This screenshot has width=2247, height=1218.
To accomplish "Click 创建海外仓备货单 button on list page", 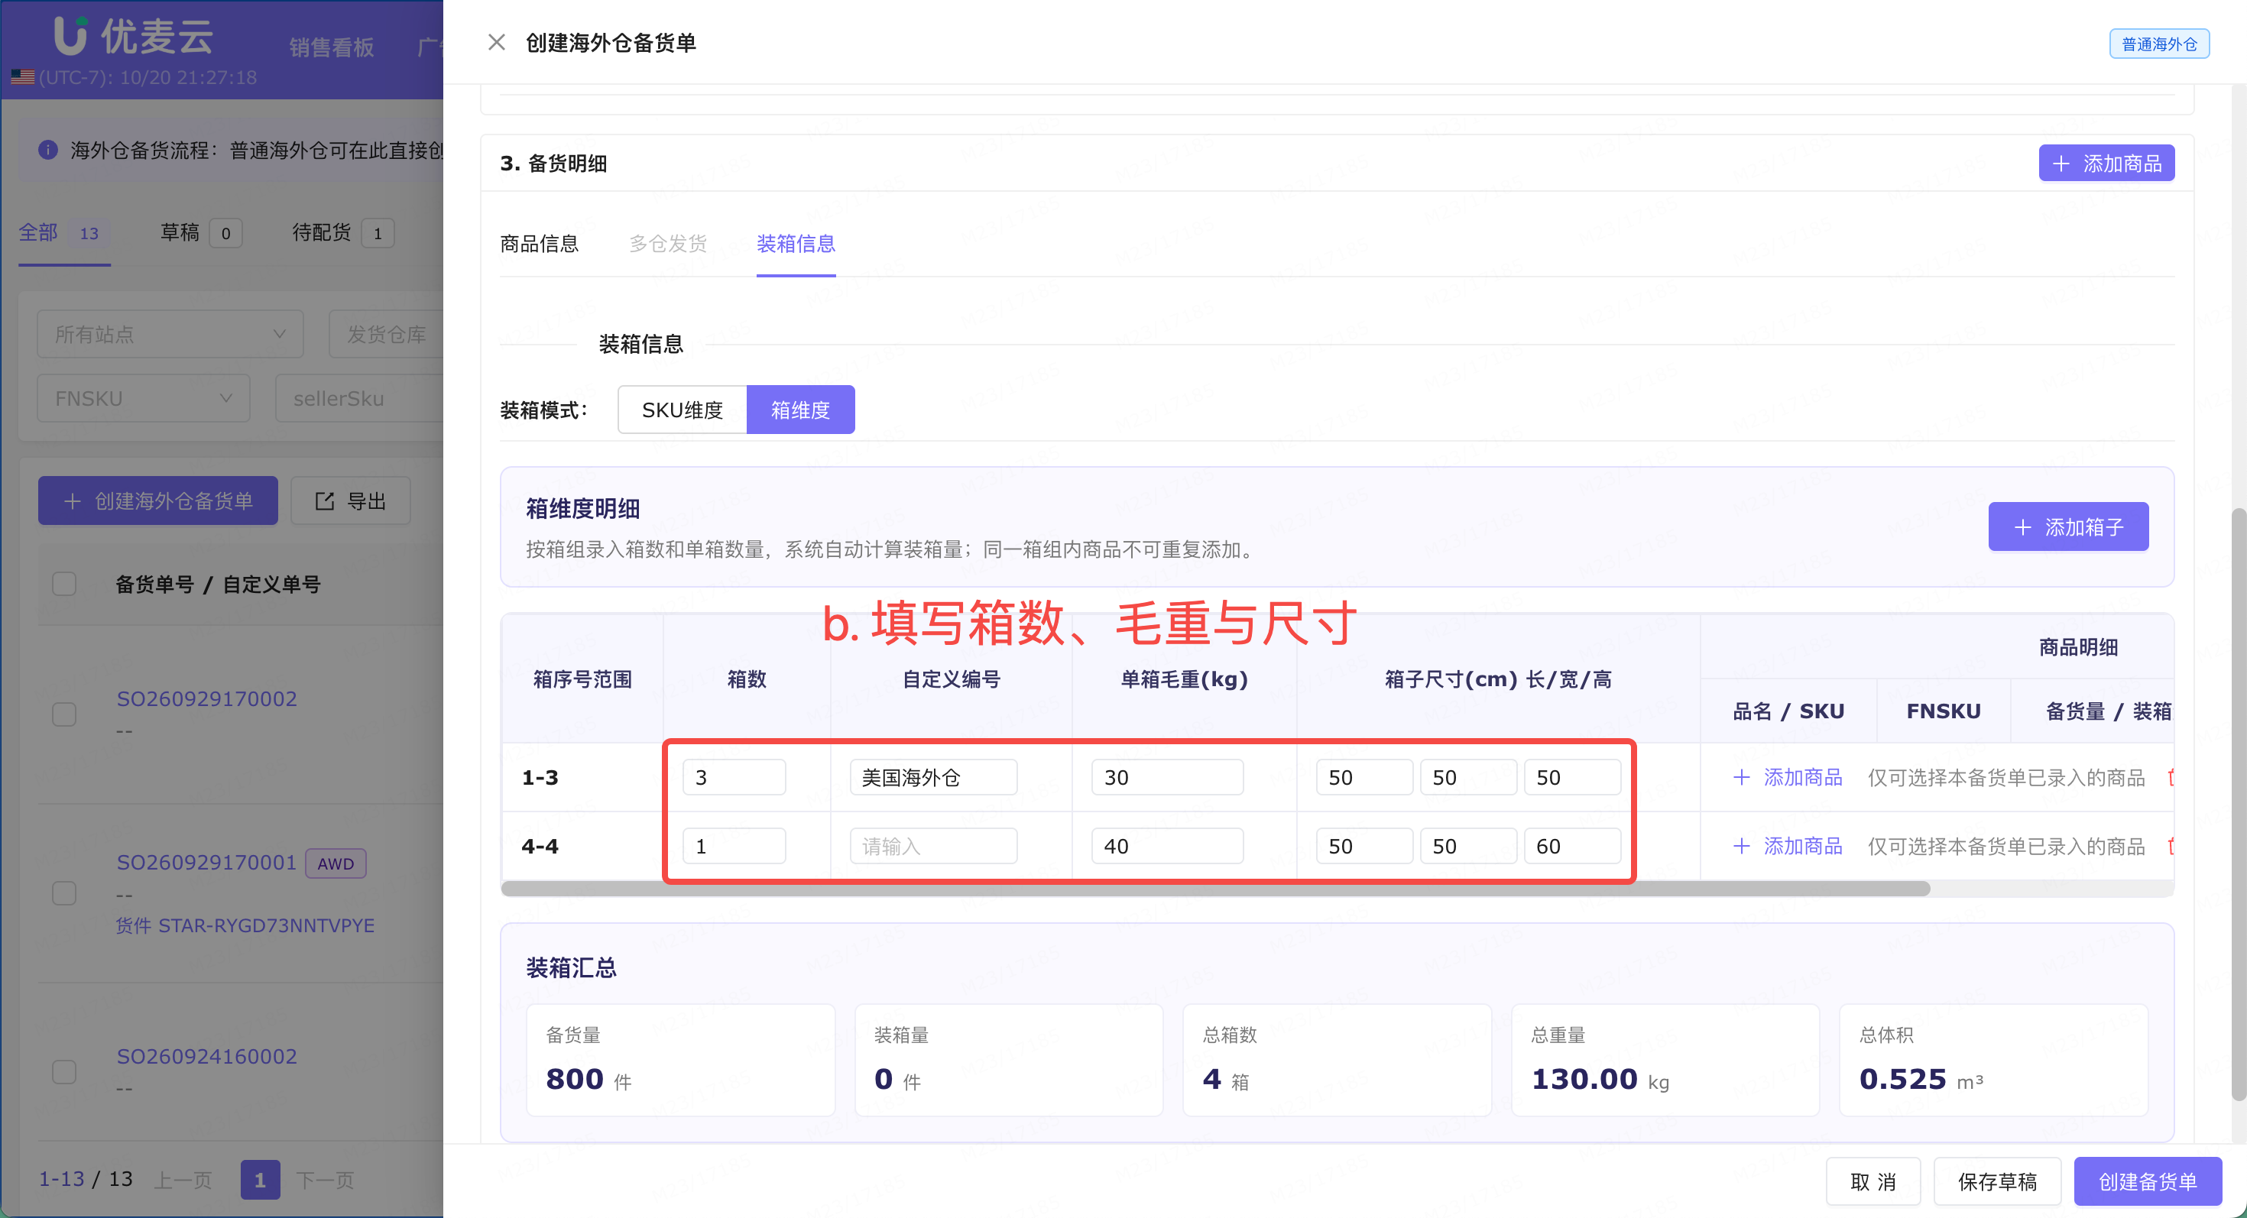I will point(158,501).
